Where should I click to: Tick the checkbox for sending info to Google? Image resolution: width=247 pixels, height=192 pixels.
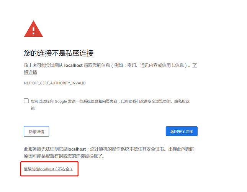point(26,101)
